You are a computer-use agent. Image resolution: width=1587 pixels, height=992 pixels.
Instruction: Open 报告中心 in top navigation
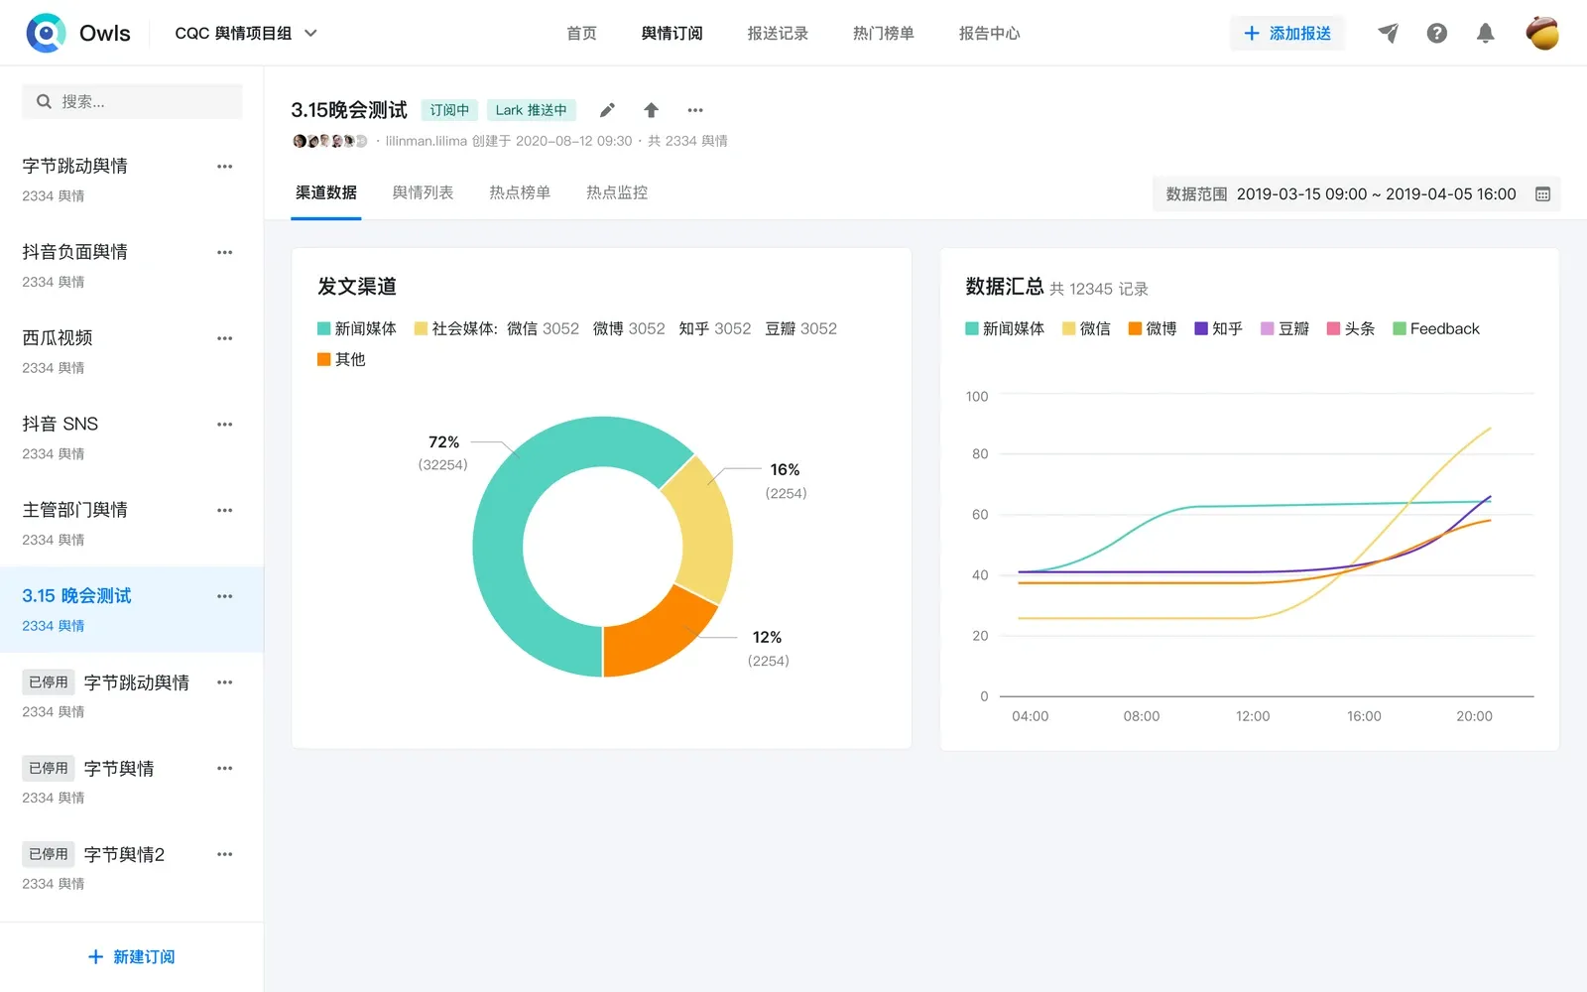click(x=989, y=33)
